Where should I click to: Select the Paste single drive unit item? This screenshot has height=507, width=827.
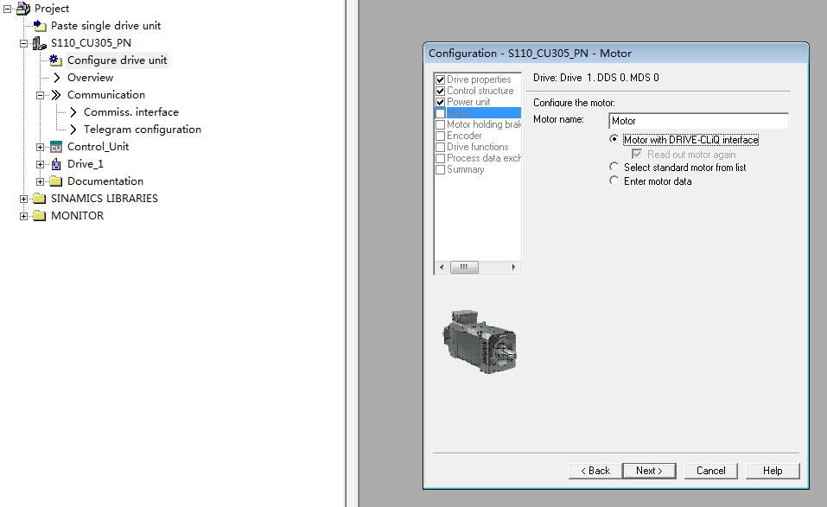[x=105, y=25]
